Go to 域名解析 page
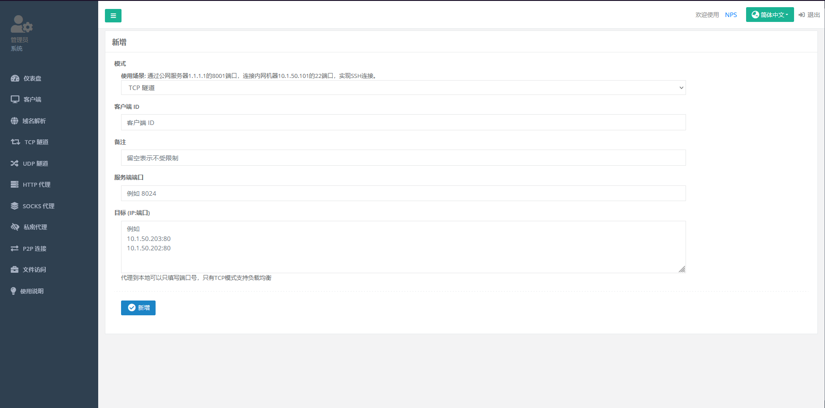This screenshot has height=408, width=825. (49, 121)
